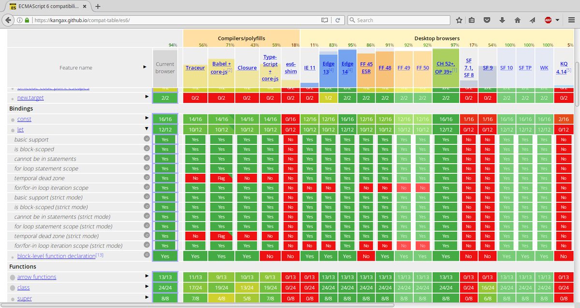Viewport: 580px width, 308px height.
Task: Open the site identity info icon
Action: 19,20
